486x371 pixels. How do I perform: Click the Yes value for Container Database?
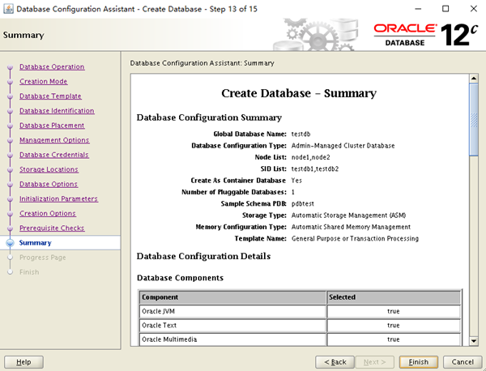pos(296,181)
